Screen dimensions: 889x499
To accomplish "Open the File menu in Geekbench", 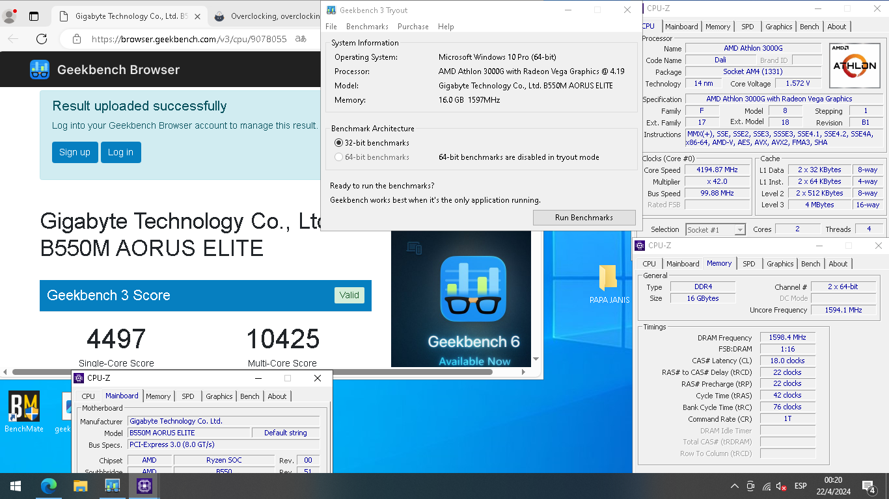I will click(x=331, y=27).
